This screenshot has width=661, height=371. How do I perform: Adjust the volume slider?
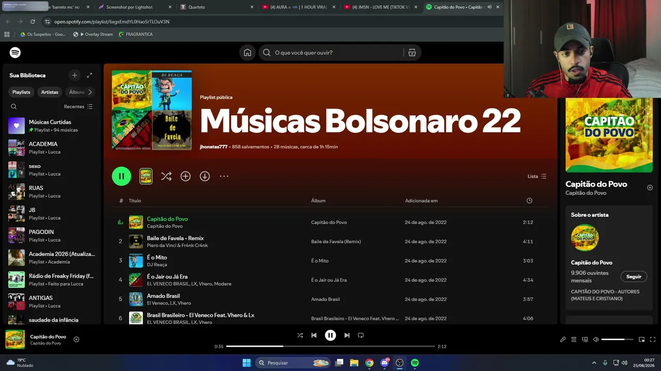tap(617, 340)
